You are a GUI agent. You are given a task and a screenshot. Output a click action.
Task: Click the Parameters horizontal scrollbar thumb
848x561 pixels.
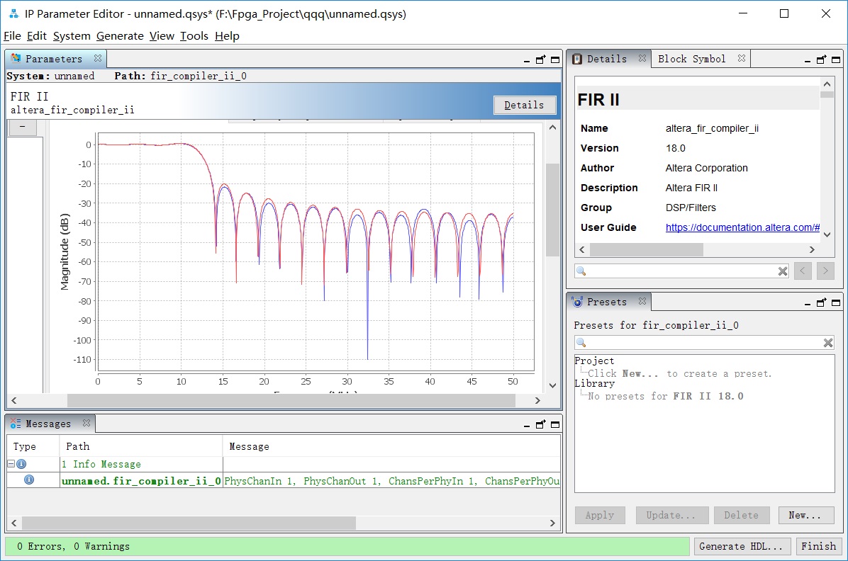[x=291, y=400]
